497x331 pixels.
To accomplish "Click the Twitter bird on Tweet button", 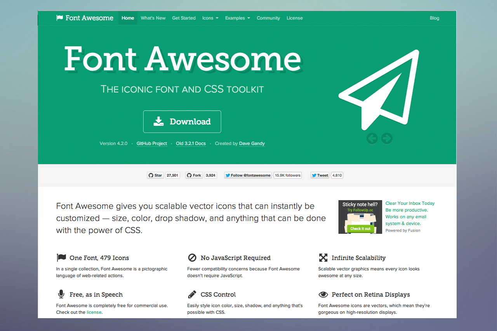I will (x=314, y=175).
